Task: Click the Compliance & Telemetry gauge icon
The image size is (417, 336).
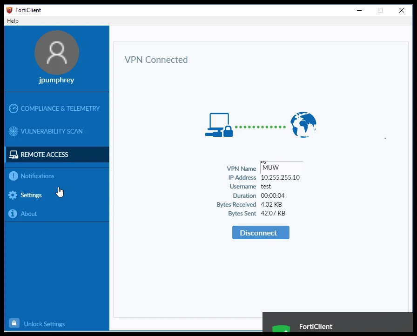Action: click(13, 108)
